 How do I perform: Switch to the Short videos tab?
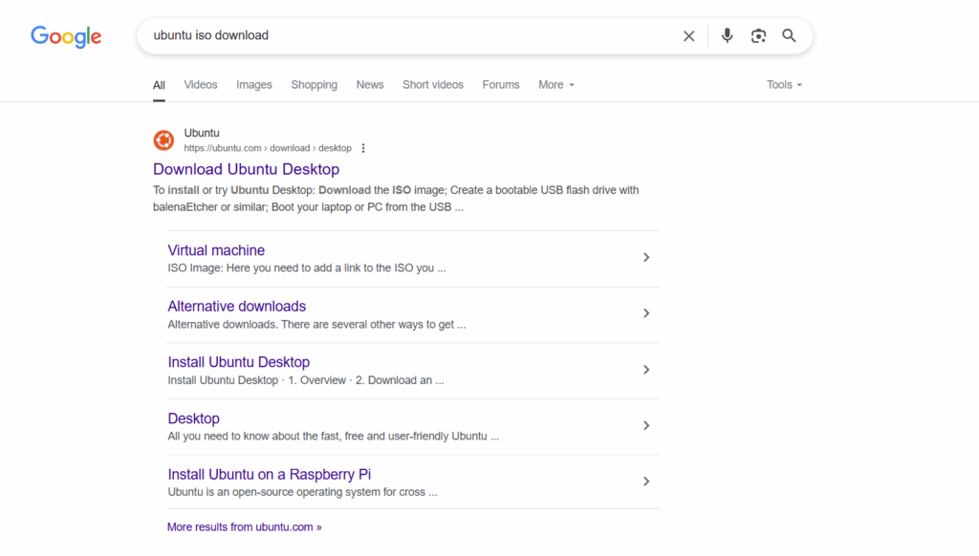[x=433, y=85]
